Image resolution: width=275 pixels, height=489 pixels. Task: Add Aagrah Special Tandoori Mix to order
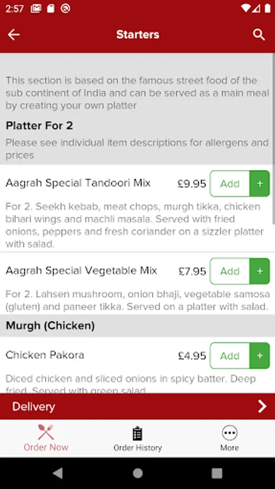230,184
